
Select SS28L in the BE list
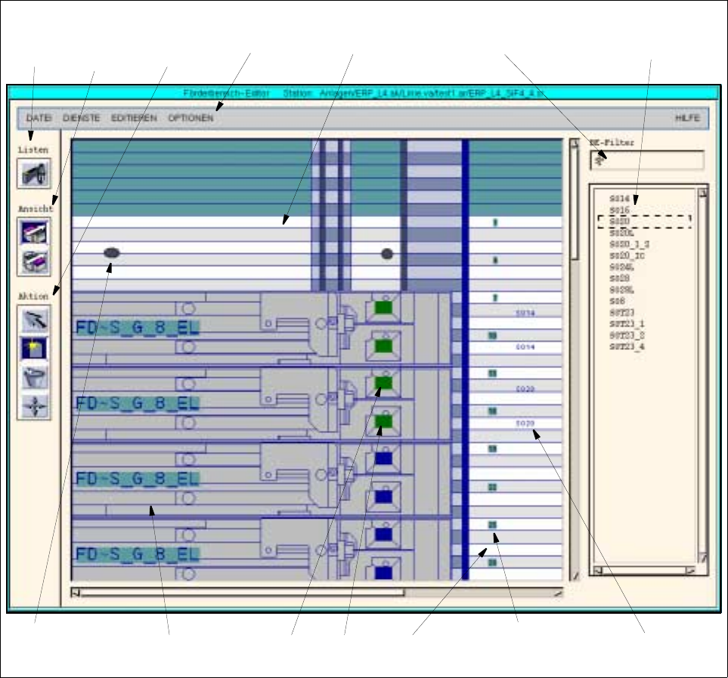pyautogui.click(x=621, y=290)
